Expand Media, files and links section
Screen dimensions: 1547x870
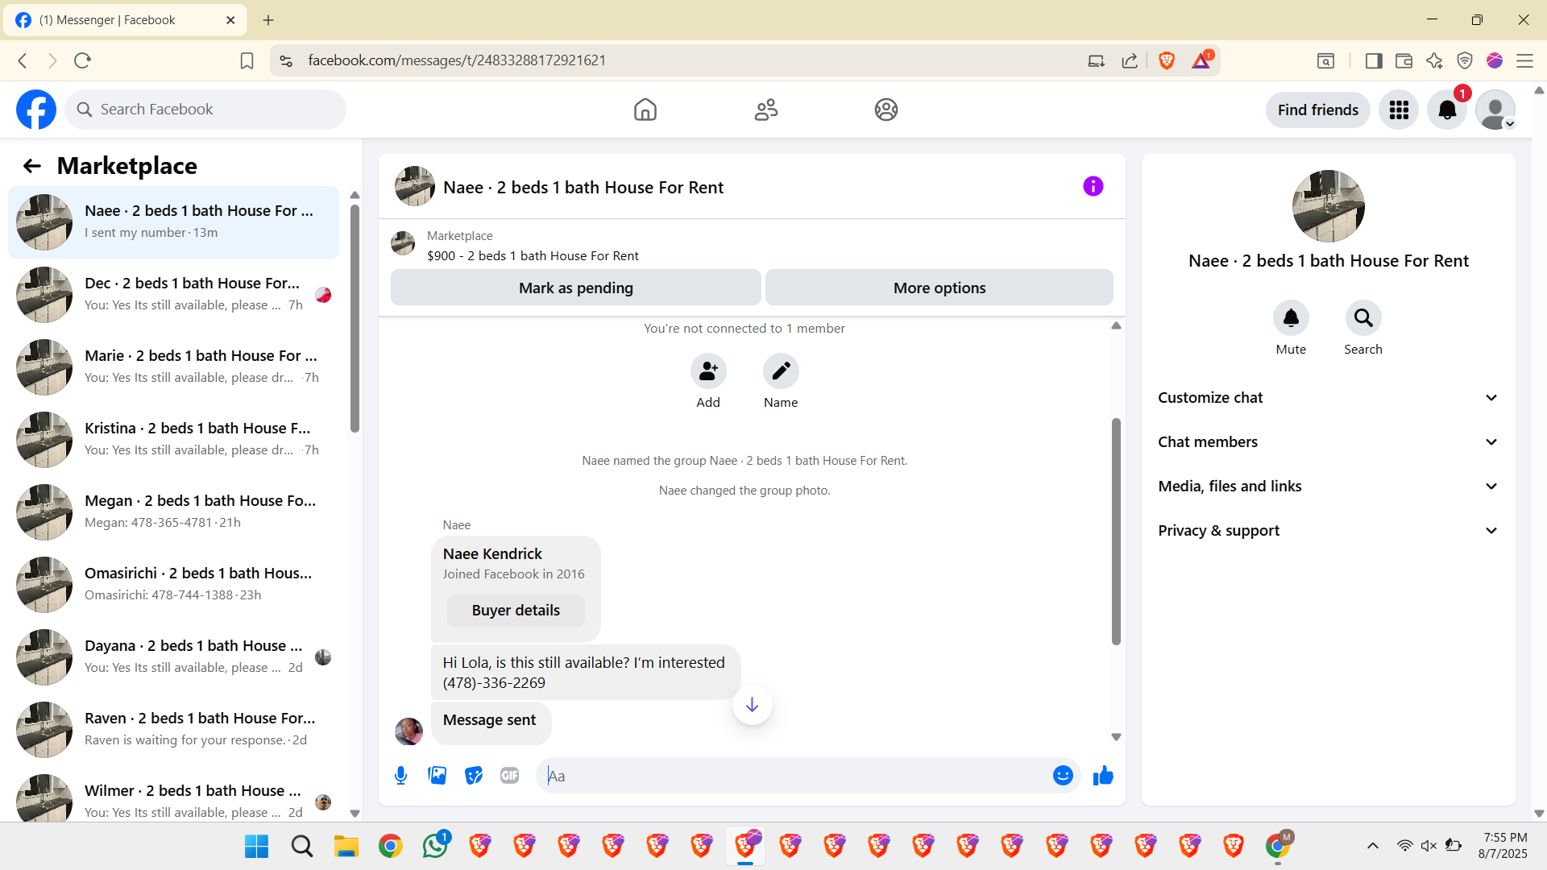1329,487
